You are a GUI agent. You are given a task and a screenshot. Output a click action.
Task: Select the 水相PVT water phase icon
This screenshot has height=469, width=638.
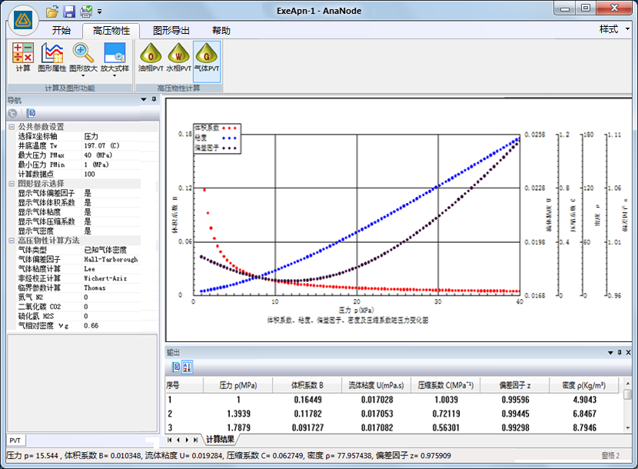[x=180, y=53]
